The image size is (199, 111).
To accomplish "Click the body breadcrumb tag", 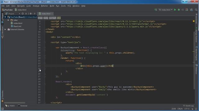I will [46, 18].
